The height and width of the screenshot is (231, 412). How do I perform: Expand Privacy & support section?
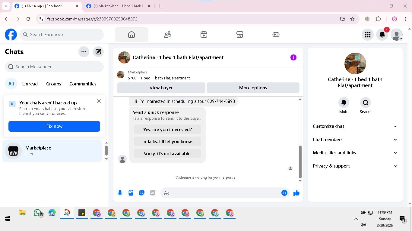tap(355, 166)
